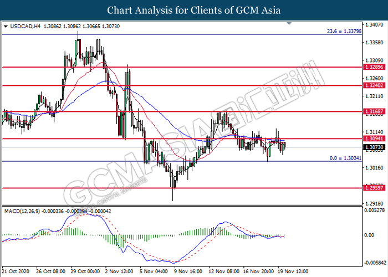Click the 29 Oct 00:00 time label
This screenshot has width=388, height=277.
coord(85,271)
